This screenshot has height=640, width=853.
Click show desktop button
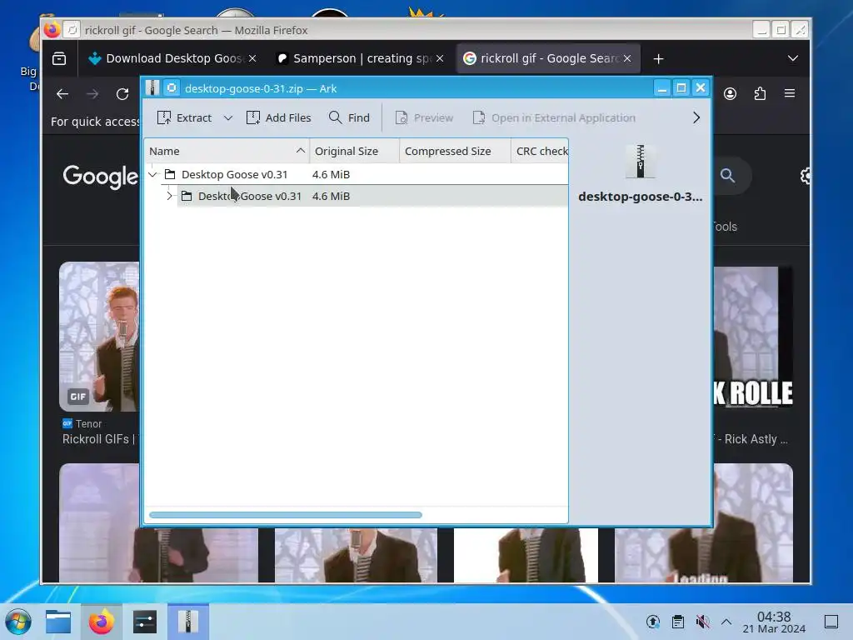(x=831, y=622)
